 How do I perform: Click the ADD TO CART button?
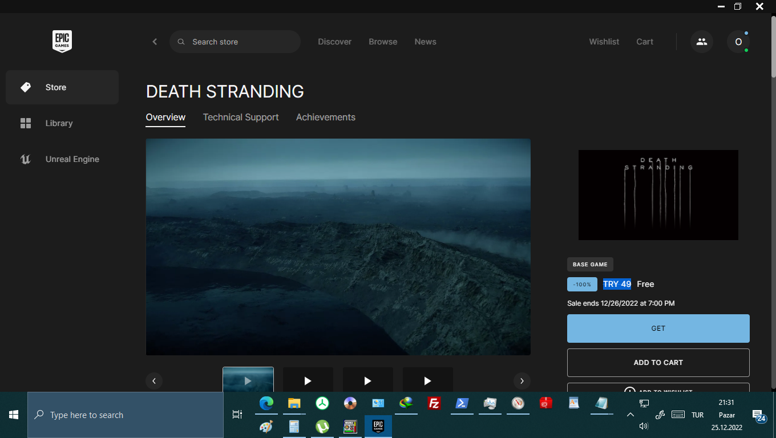pos(658,363)
